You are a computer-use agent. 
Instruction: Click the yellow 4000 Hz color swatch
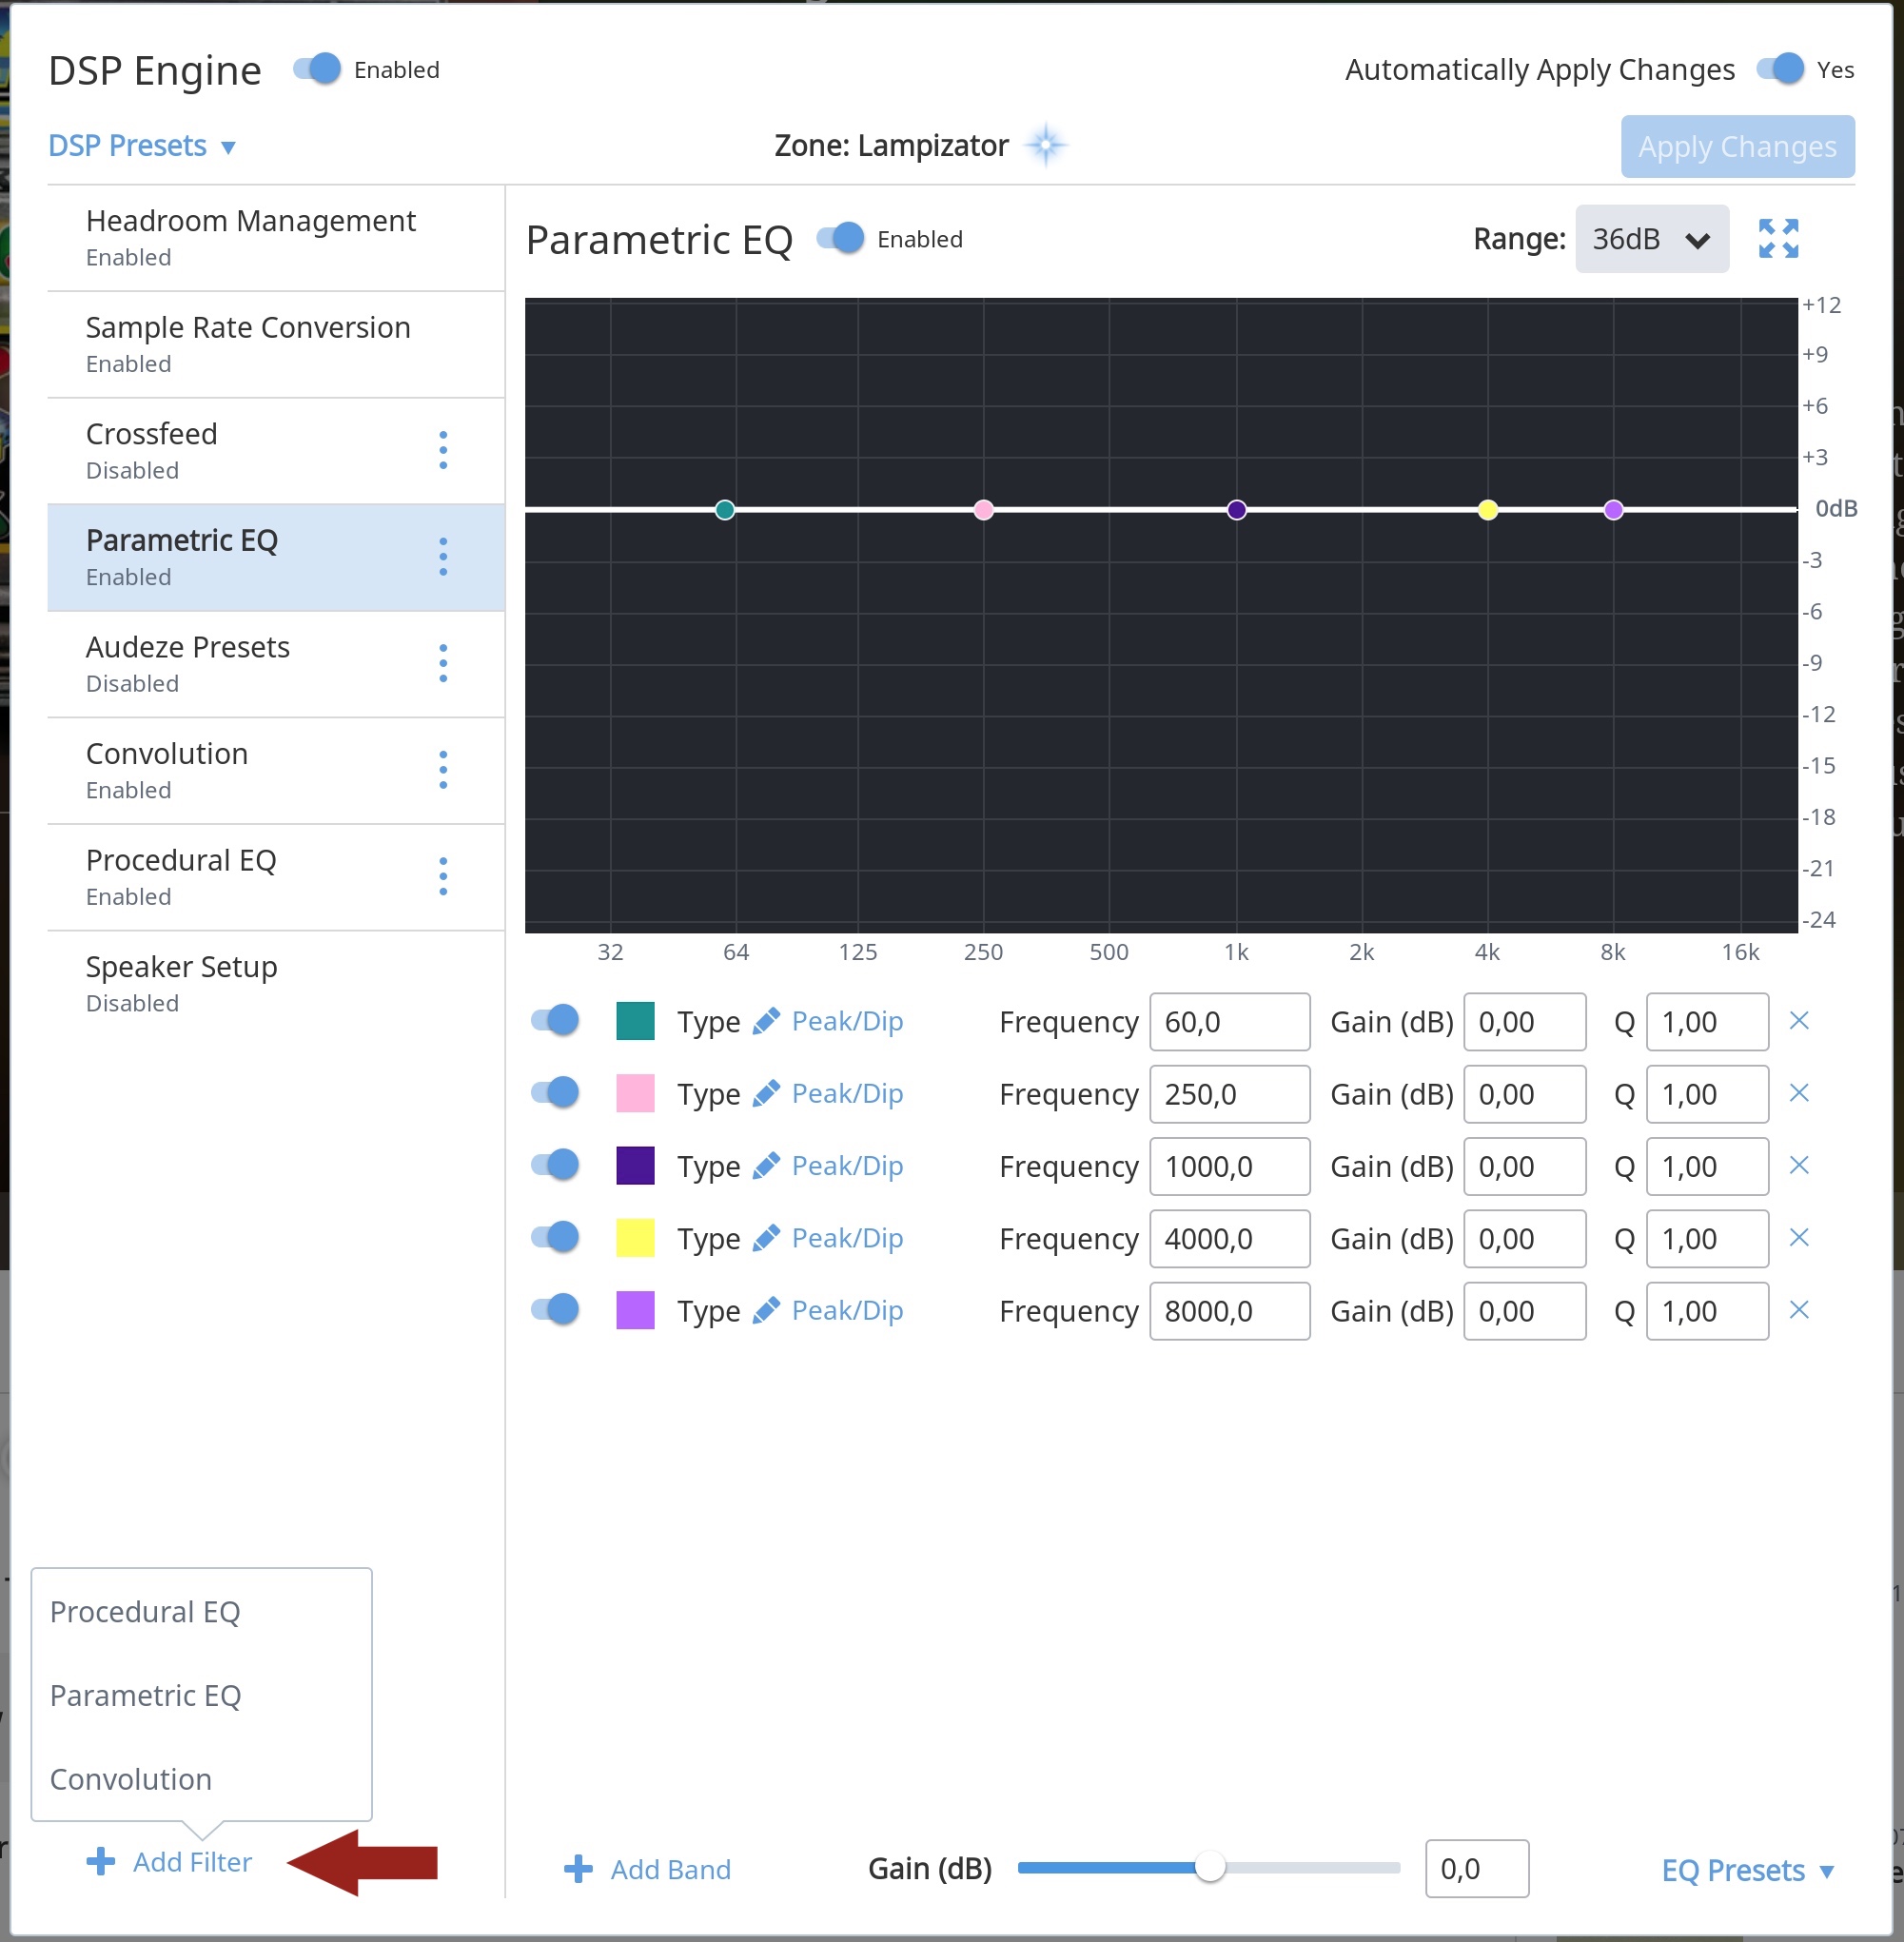click(635, 1238)
